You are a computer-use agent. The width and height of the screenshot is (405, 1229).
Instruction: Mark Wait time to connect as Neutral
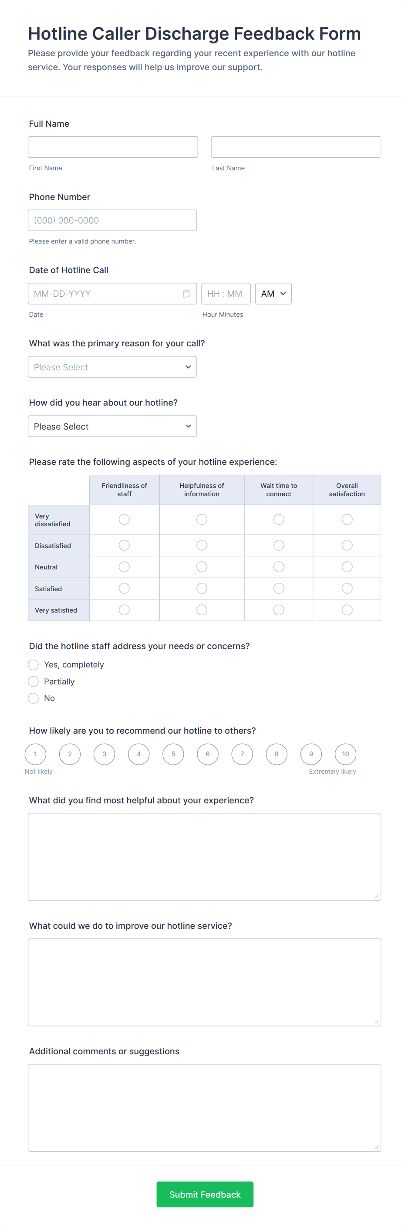279,567
